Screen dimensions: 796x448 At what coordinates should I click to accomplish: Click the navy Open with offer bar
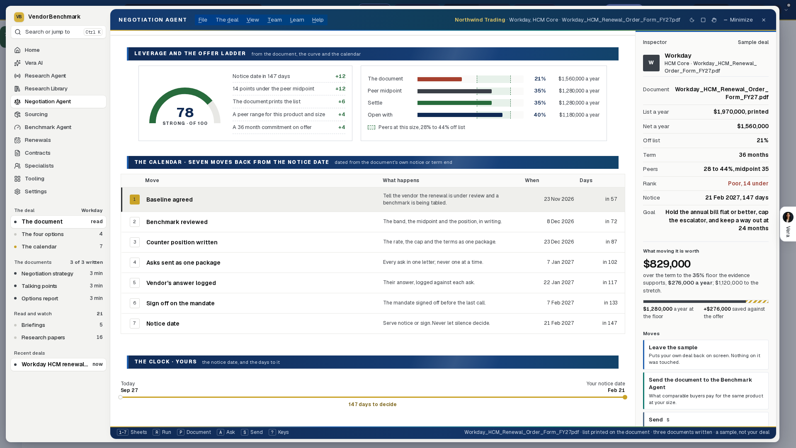pos(460,115)
